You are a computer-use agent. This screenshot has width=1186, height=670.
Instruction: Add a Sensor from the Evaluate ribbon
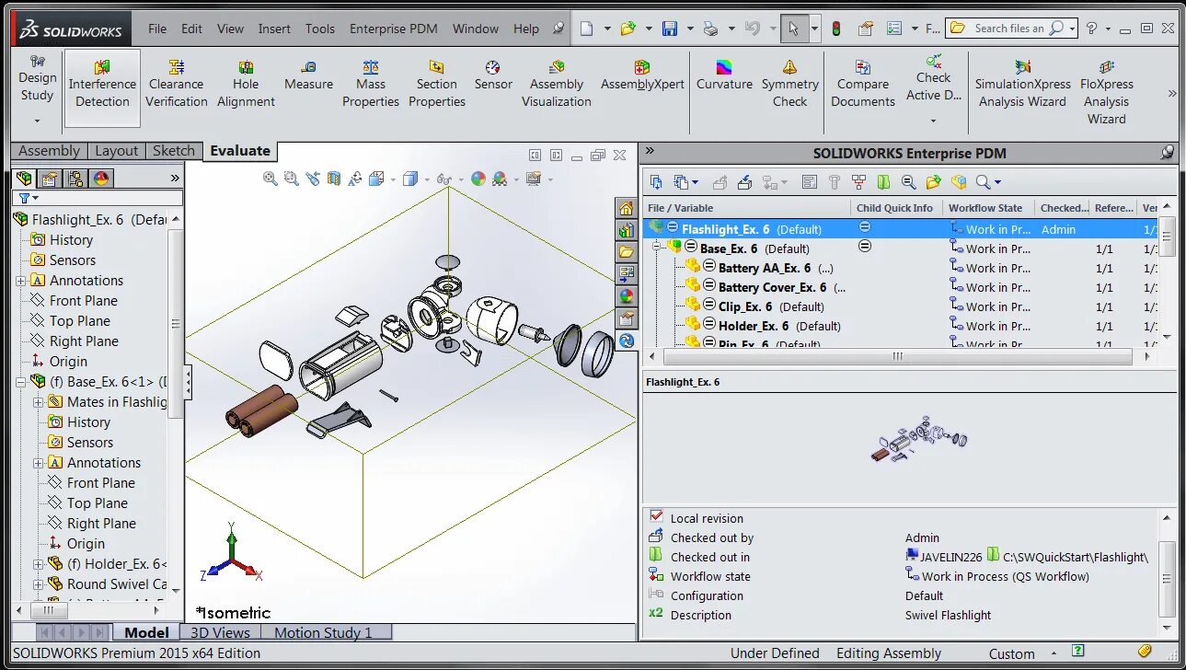(493, 76)
